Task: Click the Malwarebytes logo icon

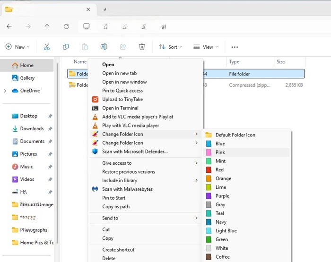Action: click(x=95, y=189)
